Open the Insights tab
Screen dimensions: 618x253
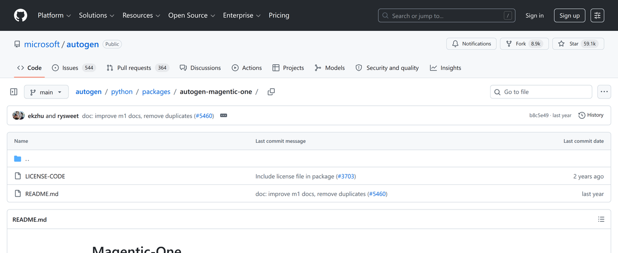pyautogui.click(x=446, y=68)
